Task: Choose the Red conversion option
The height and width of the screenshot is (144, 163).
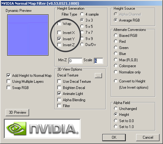Action: (x=116, y=41)
